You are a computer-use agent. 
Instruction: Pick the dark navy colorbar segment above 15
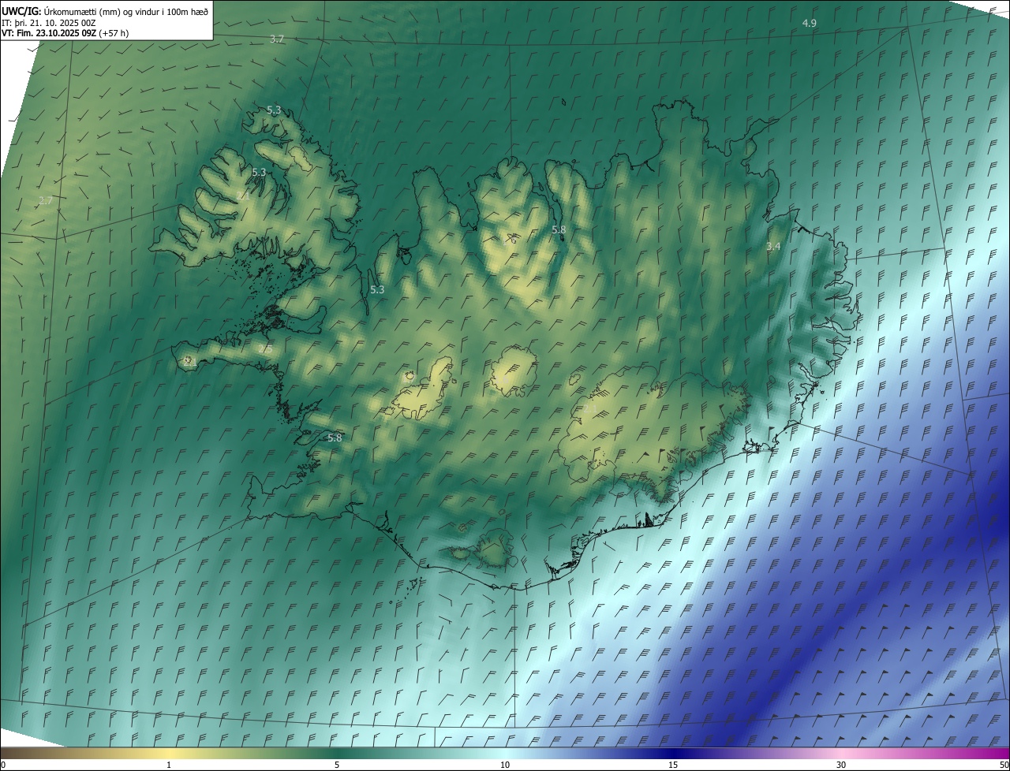click(x=673, y=754)
